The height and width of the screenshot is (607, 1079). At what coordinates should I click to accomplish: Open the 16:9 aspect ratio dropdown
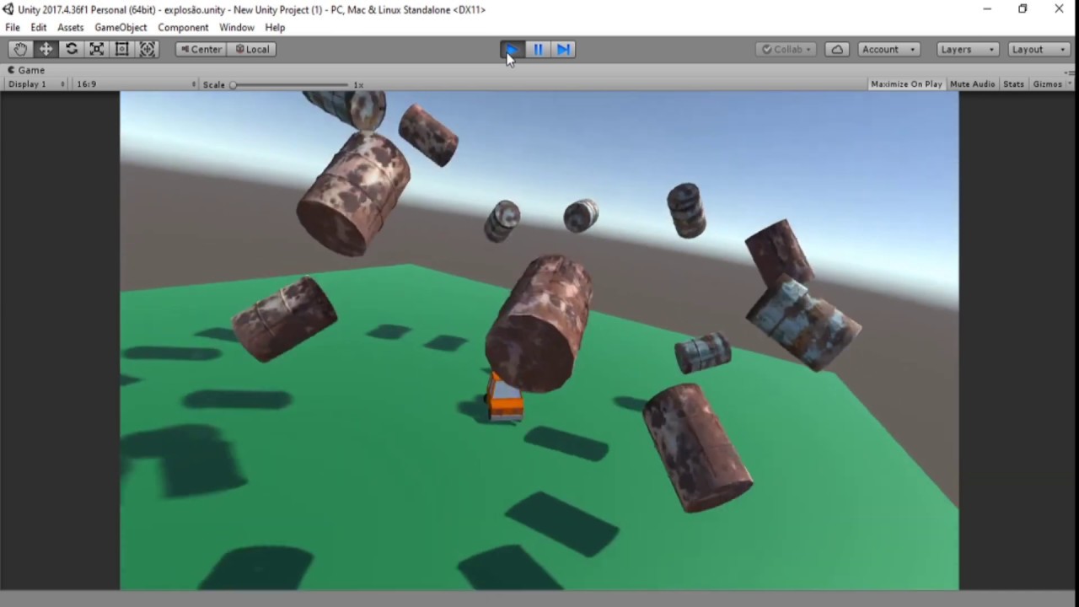(x=136, y=84)
